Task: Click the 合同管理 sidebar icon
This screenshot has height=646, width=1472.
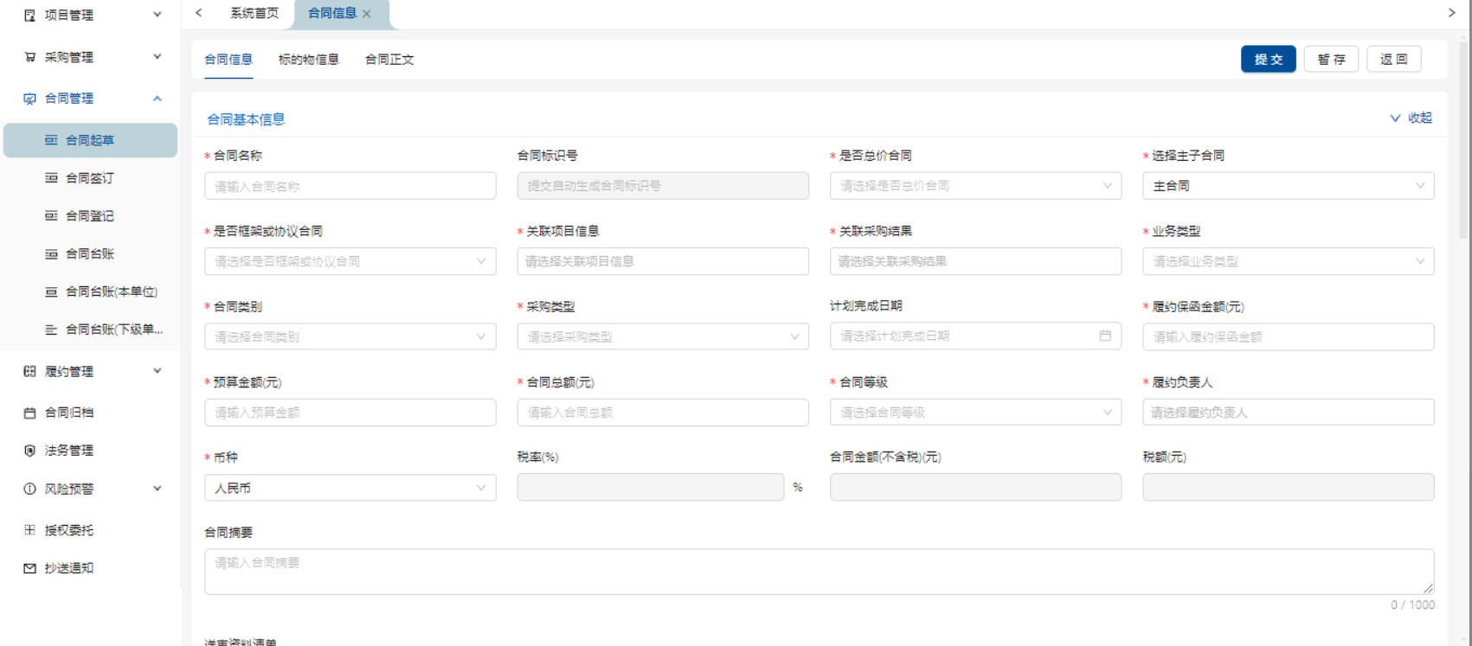Action: pyautogui.click(x=29, y=99)
